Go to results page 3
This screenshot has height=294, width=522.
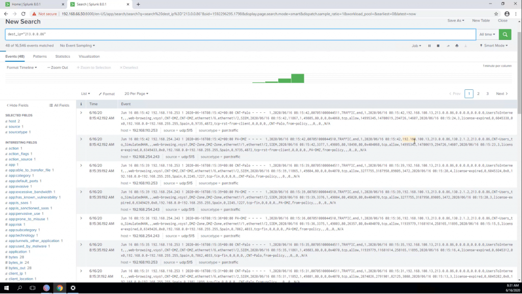(x=487, y=94)
